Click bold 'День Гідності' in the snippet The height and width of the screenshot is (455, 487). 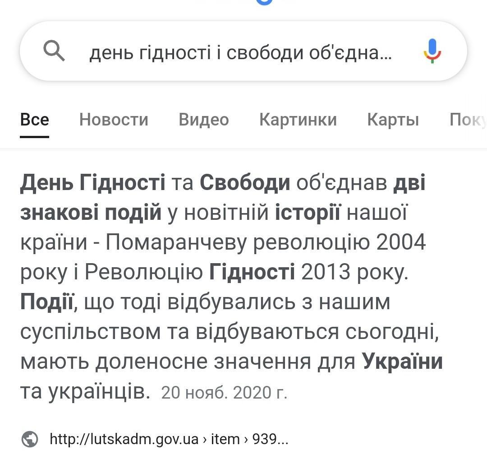[x=92, y=183]
